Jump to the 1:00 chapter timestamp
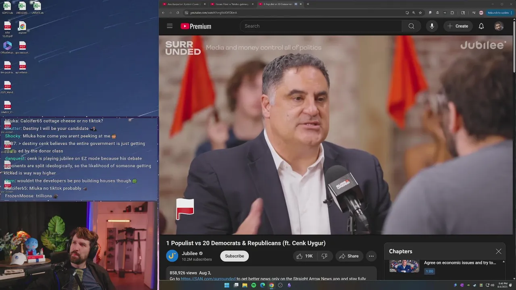 430,271
